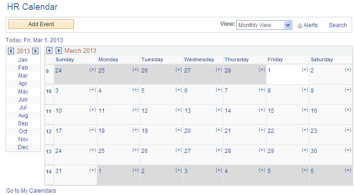354x195 pixels.
Task: Select Jun in the month list
Action: 23,100
